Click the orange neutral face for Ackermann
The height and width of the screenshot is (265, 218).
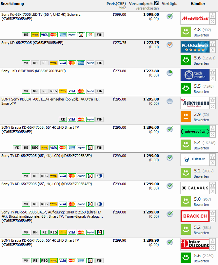point(186,117)
